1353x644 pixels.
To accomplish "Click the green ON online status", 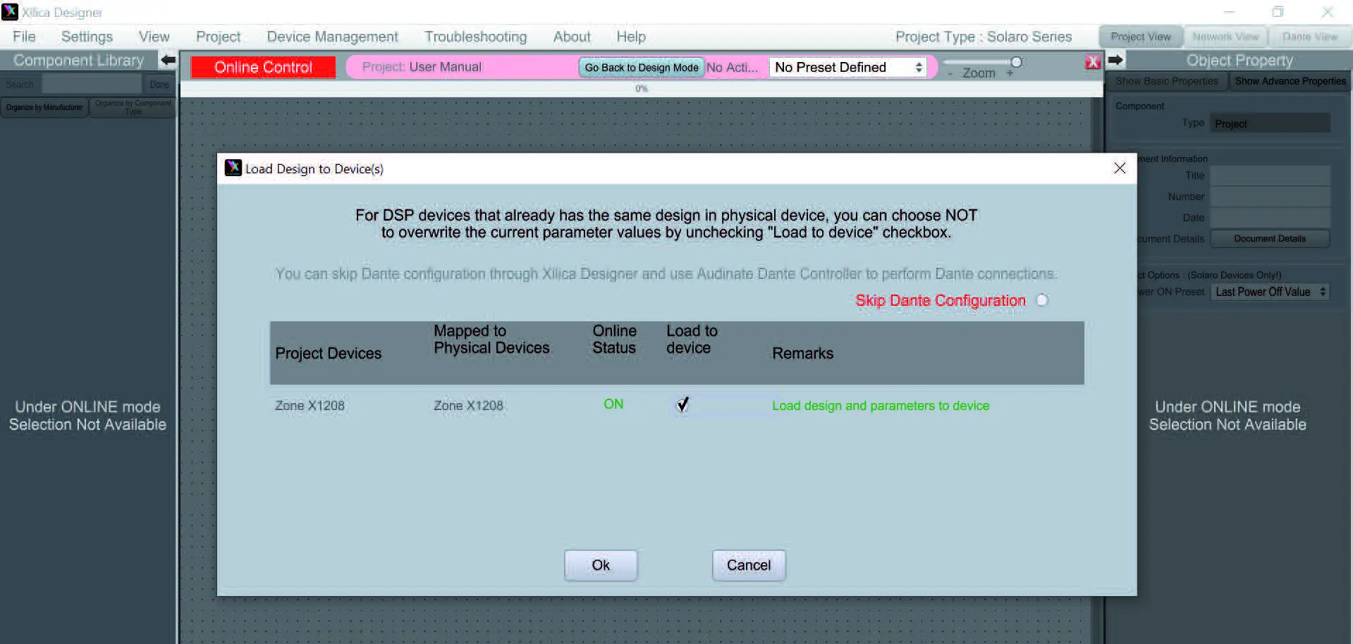I will (613, 404).
